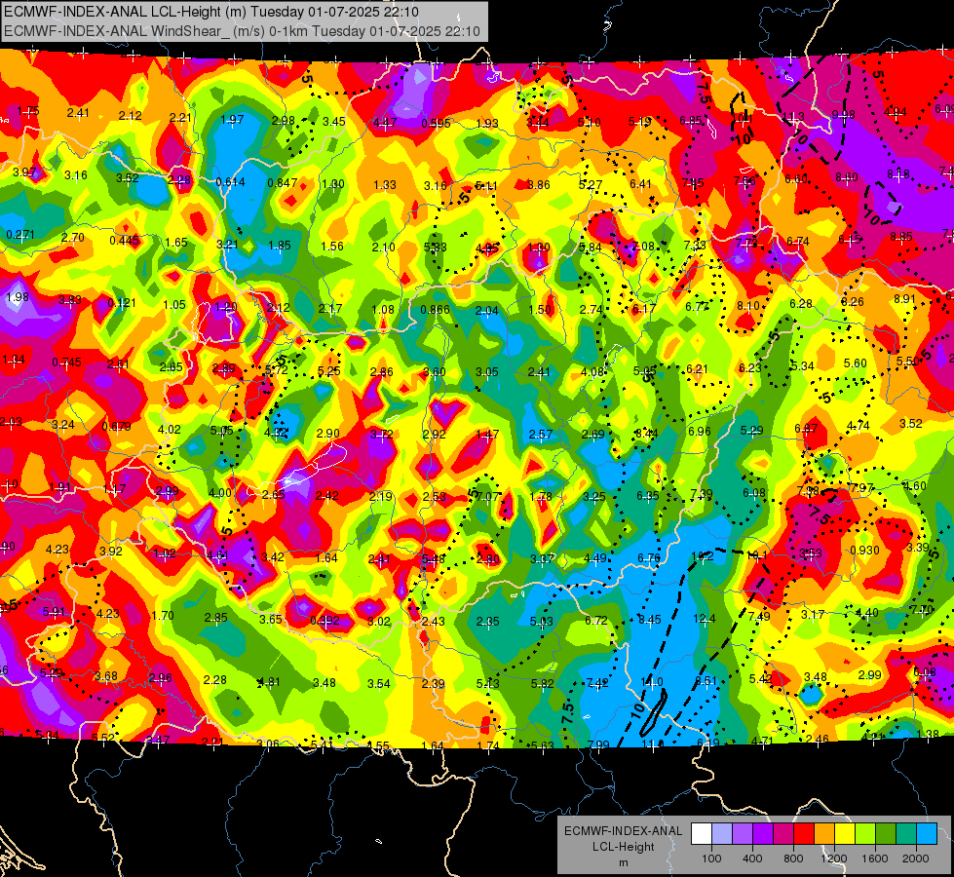The width and height of the screenshot is (954, 877).
Task: Click the wind shear value 0.679
Action: point(116,427)
